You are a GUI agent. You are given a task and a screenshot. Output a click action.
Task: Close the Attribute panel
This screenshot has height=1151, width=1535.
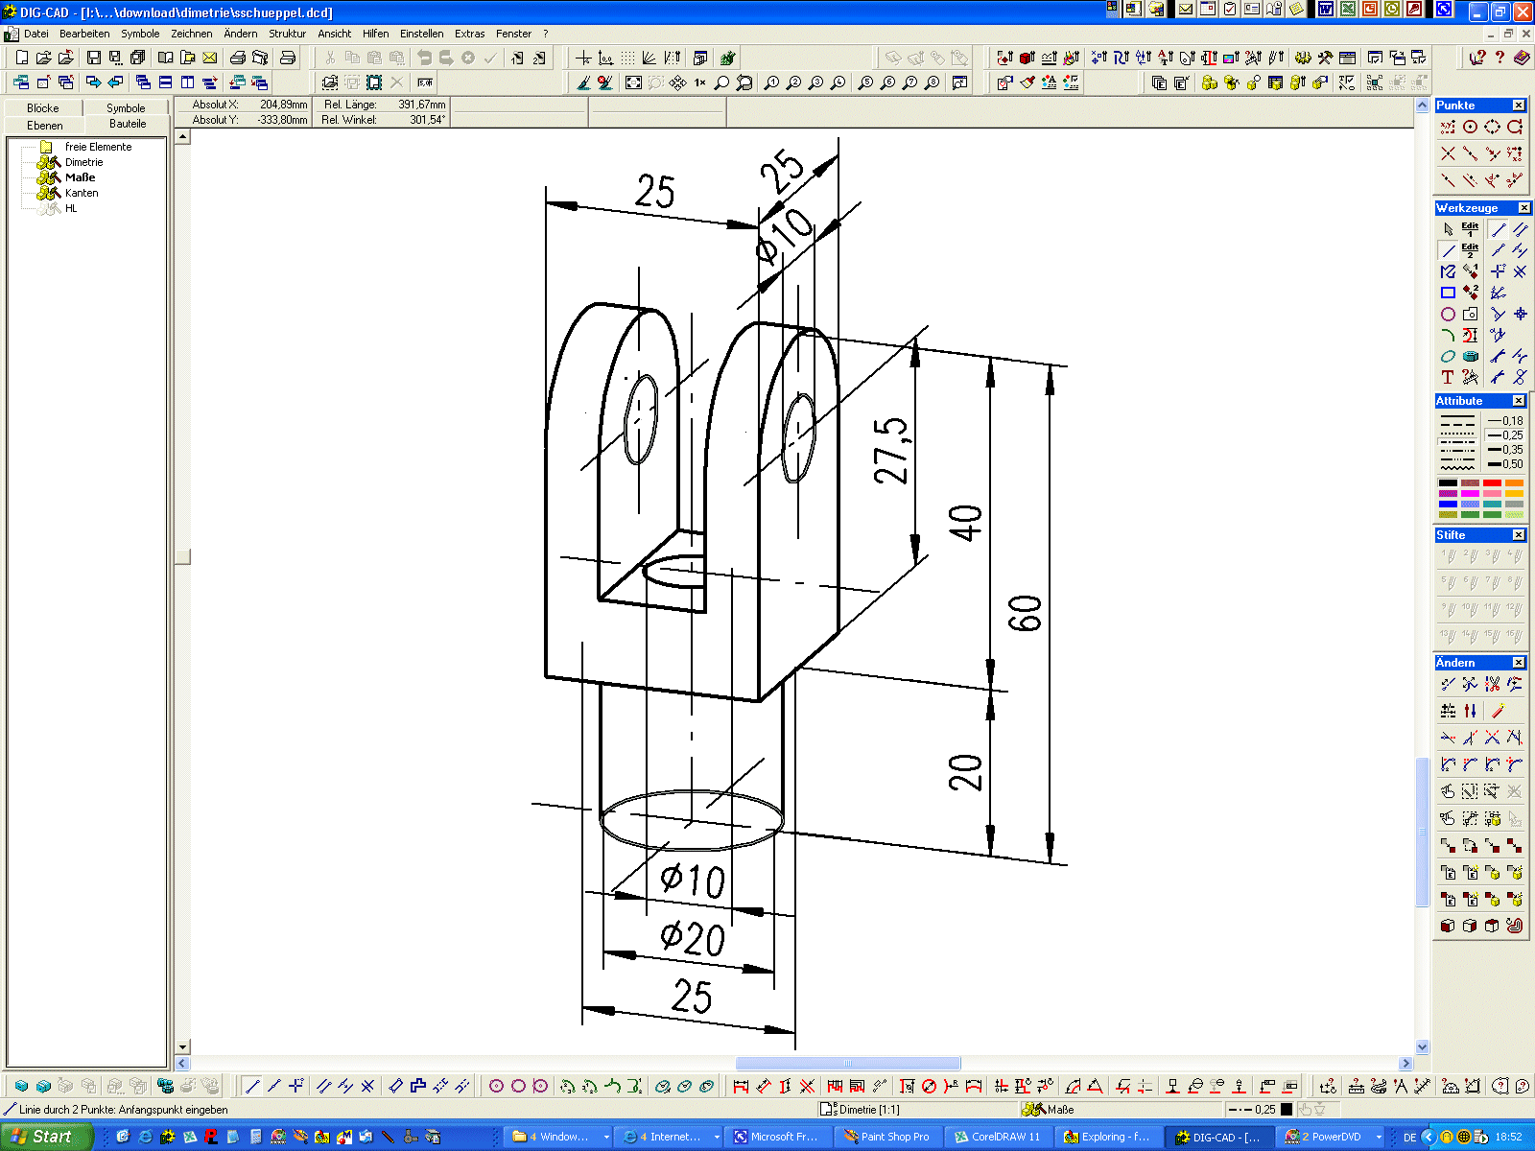pyautogui.click(x=1519, y=401)
